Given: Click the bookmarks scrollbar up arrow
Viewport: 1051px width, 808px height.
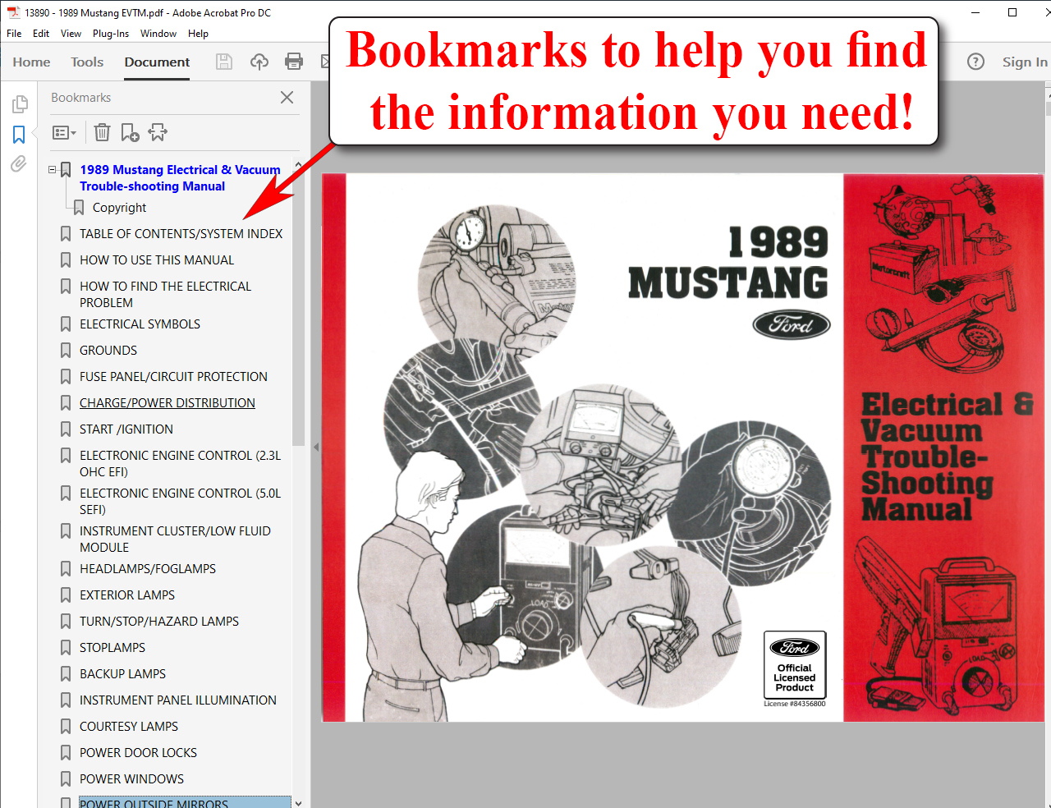Looking at the screenshot, I should [x=298, y=165].
